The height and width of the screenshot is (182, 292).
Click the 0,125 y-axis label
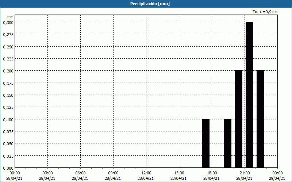8,107
